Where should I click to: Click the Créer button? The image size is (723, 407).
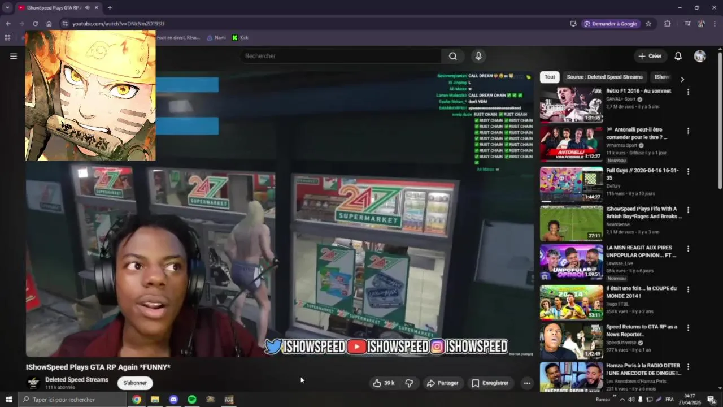[x=650, y=56]
